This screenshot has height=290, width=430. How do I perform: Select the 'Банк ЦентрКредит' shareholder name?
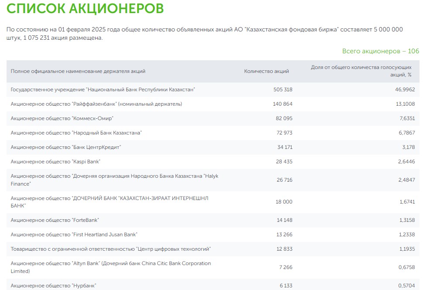coord(66,147)
